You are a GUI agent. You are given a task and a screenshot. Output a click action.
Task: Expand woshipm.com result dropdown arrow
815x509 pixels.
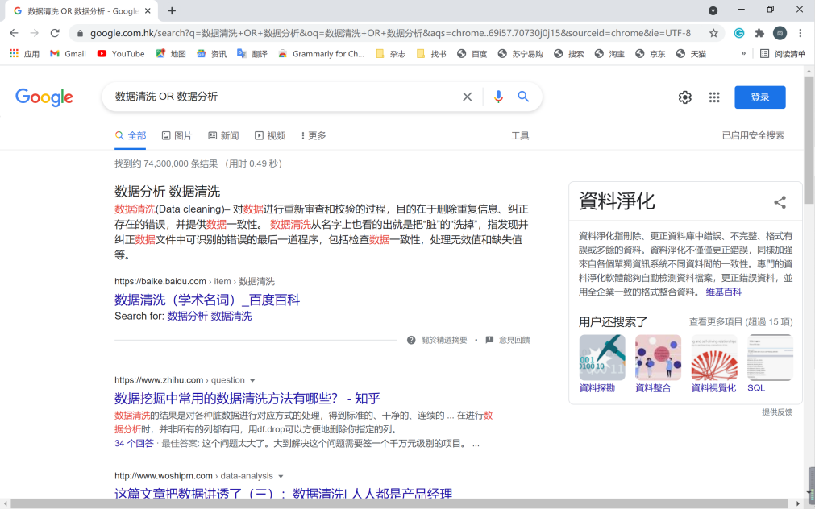click(x=281, y=476)
